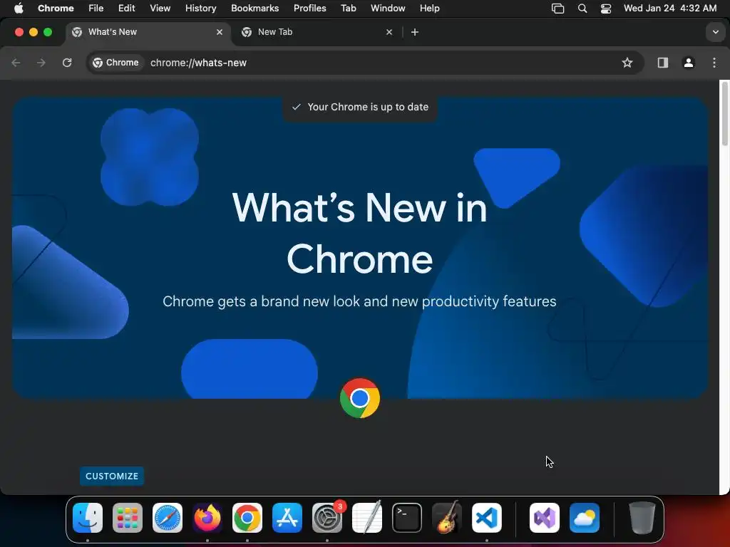Open the Apple menu
This screenshot has width=730, height=547.
19,9
